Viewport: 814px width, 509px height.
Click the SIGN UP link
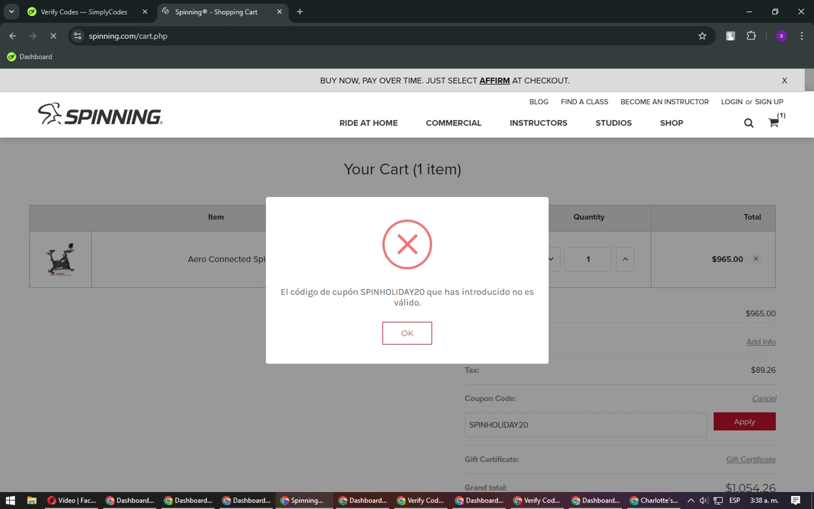[769, 102]
